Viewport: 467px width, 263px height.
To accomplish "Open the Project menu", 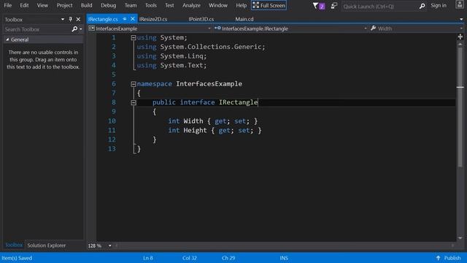I will click(64, 5).
